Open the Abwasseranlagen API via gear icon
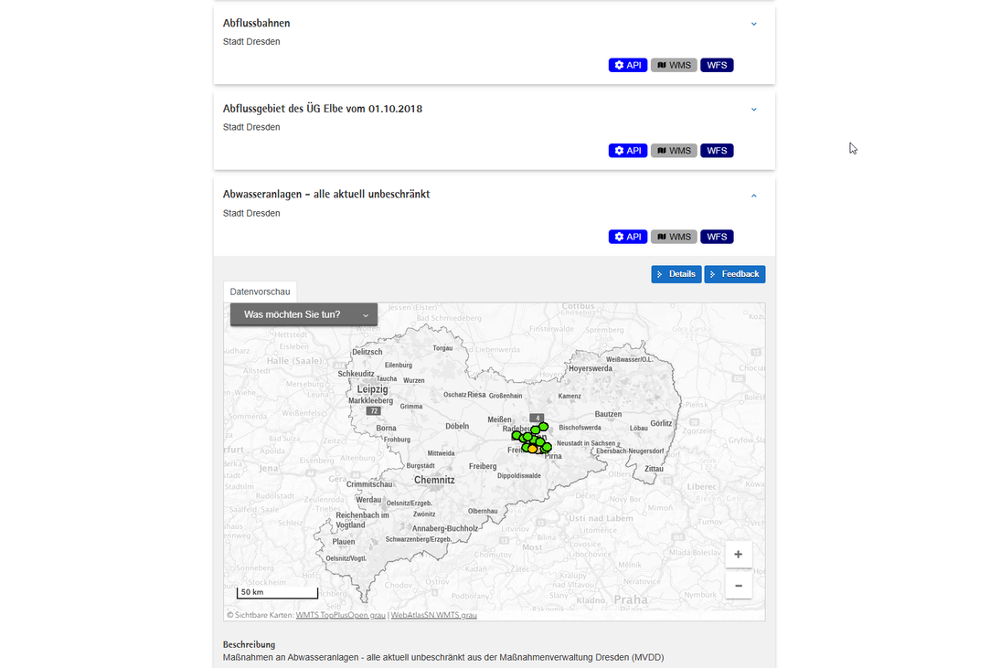Image resolution: width=1001 pixels, height=668 pixels. click(x=618, y=236)
